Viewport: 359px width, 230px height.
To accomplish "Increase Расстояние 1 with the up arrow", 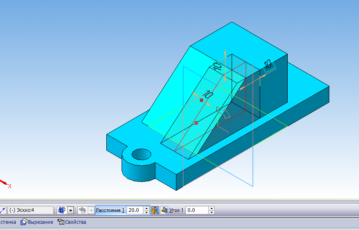I will coord(146,208).
